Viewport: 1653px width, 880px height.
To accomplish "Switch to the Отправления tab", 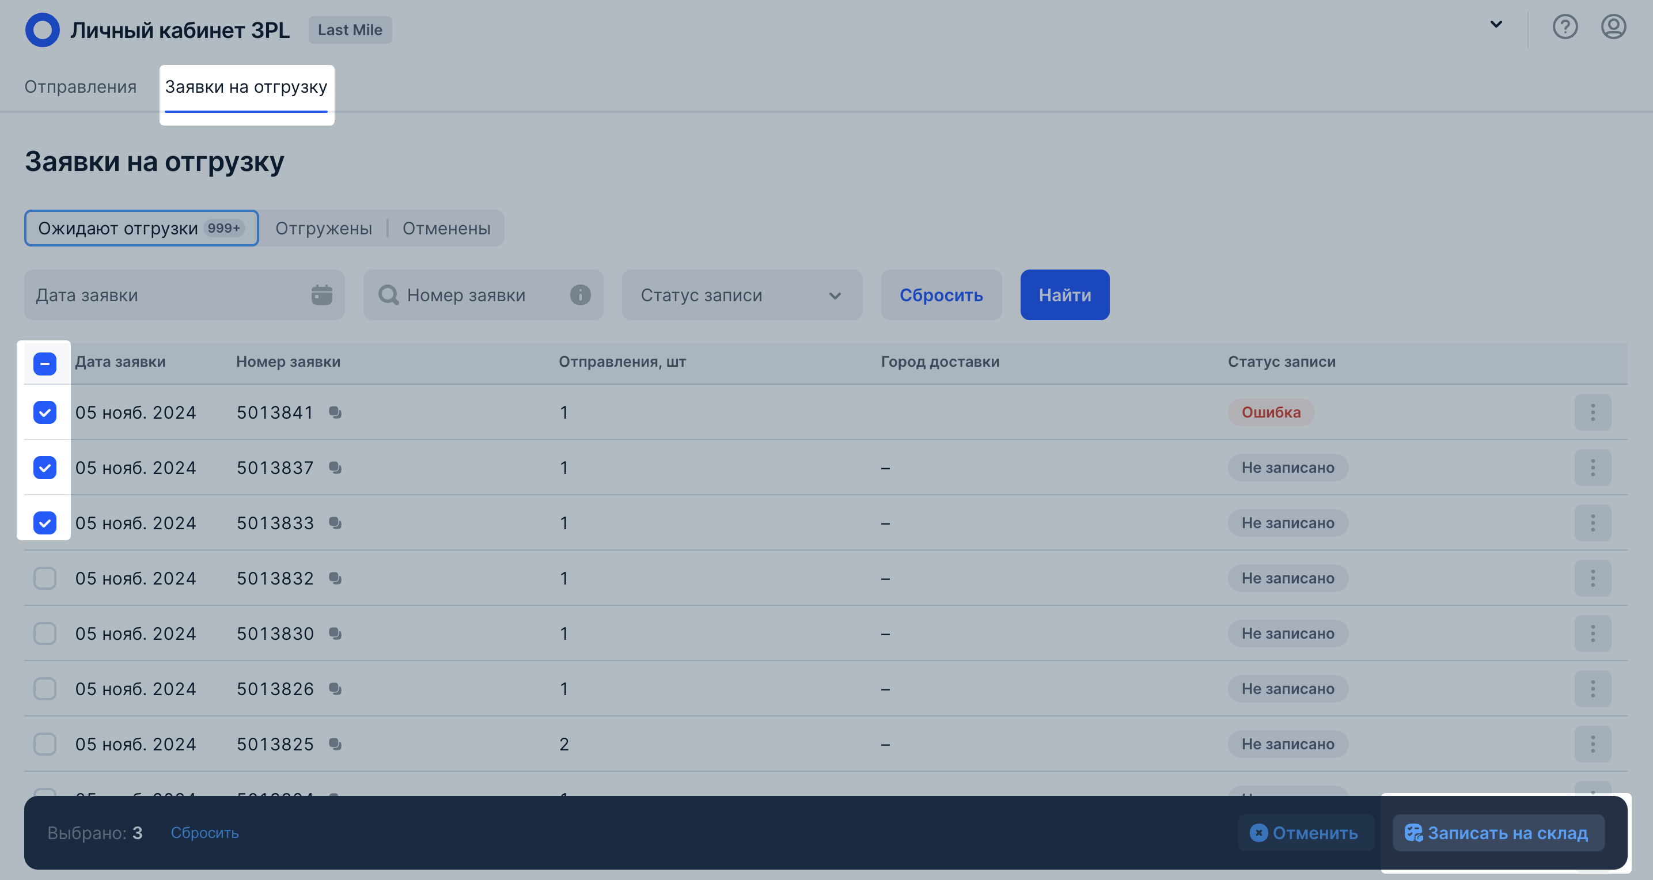I will [x=80, y=86].
